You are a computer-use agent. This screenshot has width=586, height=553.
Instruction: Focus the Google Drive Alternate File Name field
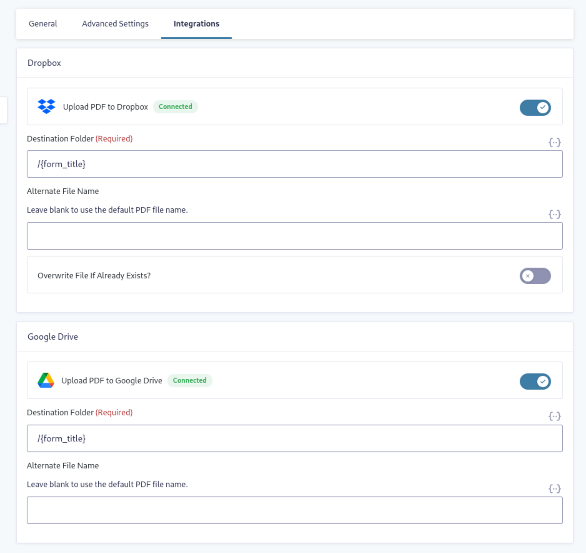pyautogui.click(x=294, y=510)
